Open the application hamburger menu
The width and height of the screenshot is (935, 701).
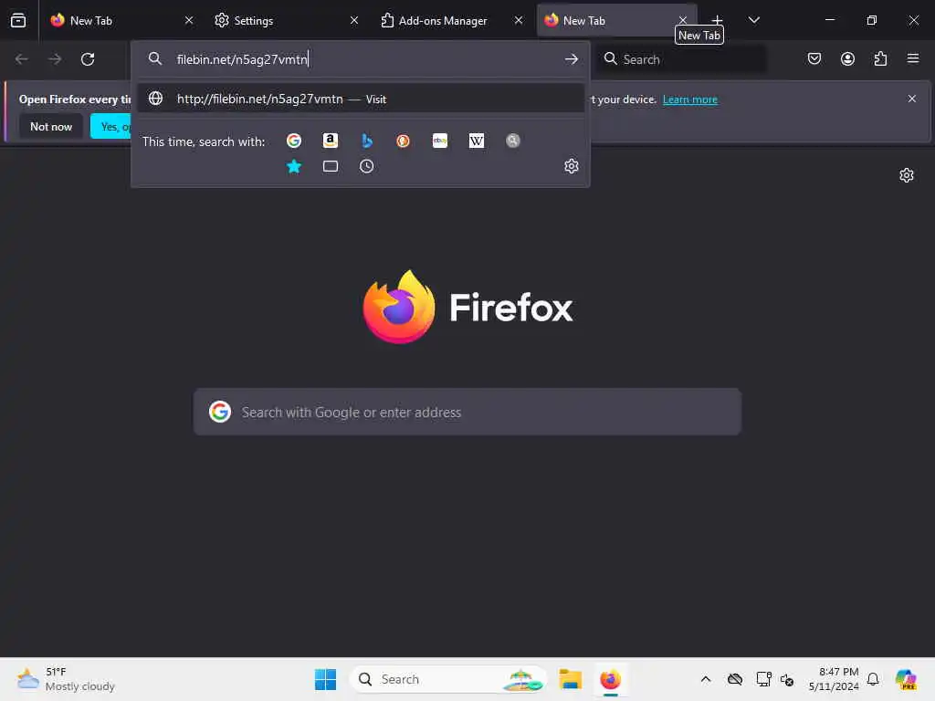tap(913, 58)
